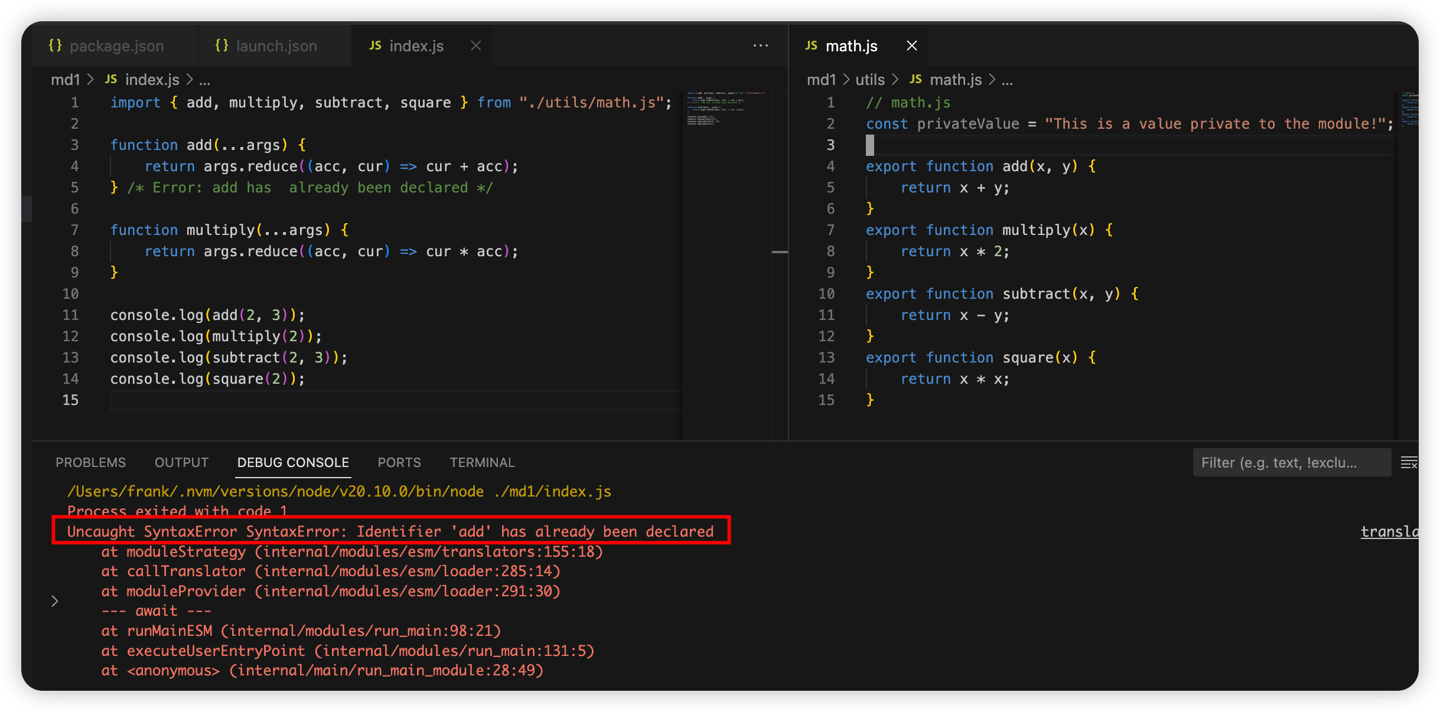Image resolution: width=1440 pixels, height=712 pixels.
Task: Click the package.json braces file icon
Action: click(x=55, y=45)
